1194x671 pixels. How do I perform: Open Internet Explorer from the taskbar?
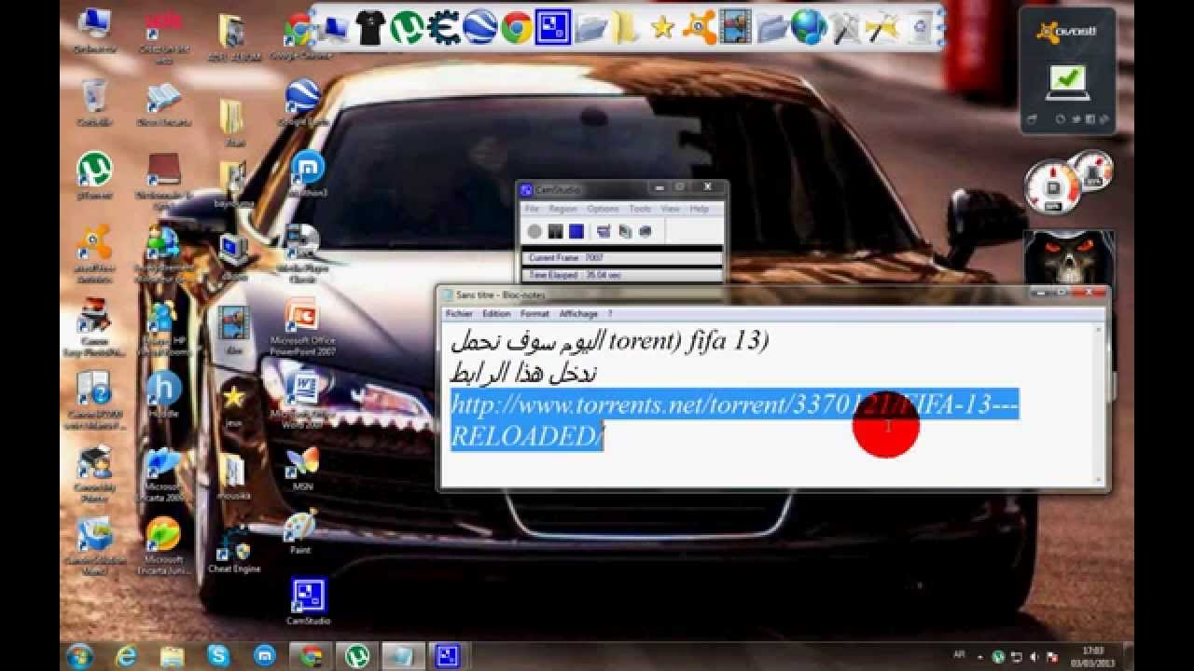[126, 656]
